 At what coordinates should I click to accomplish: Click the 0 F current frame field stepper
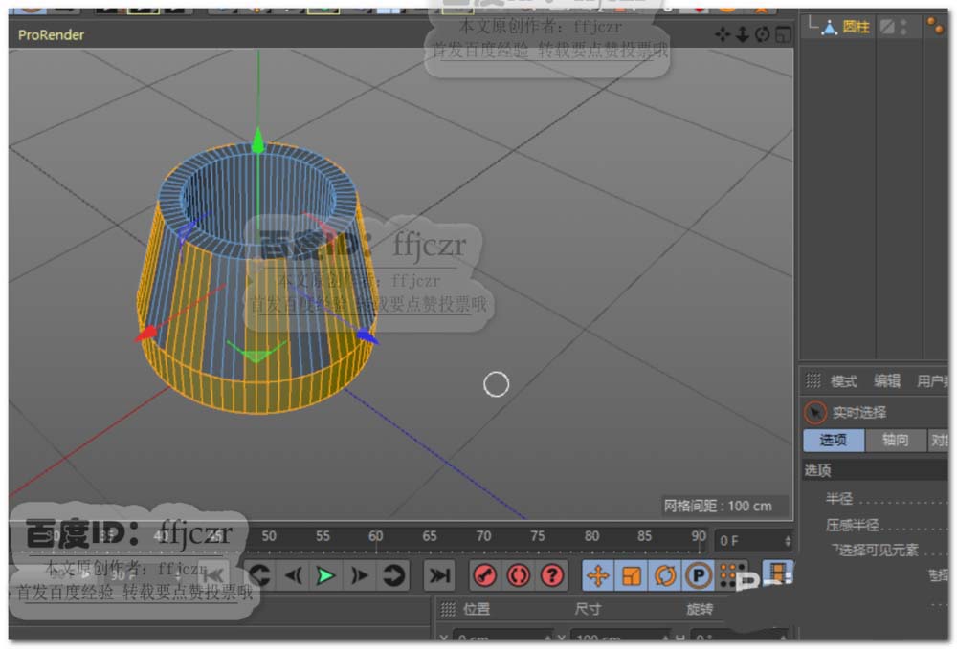[788, 541]
